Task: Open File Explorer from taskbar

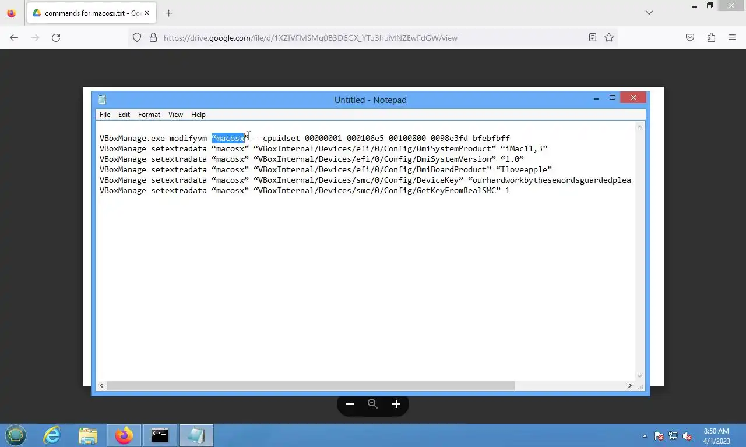Action: coord(88,435)
